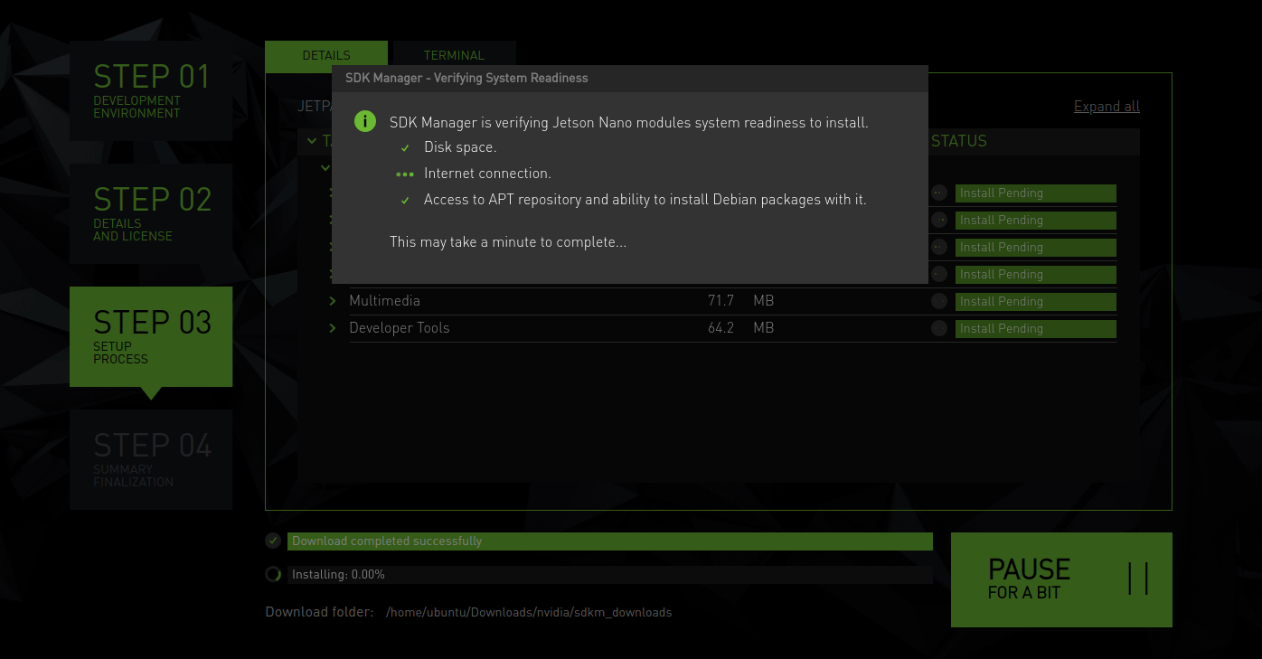Expand the Multimedia component group

coord(333,301)
